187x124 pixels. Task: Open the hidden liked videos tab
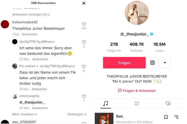click(168, 104)
